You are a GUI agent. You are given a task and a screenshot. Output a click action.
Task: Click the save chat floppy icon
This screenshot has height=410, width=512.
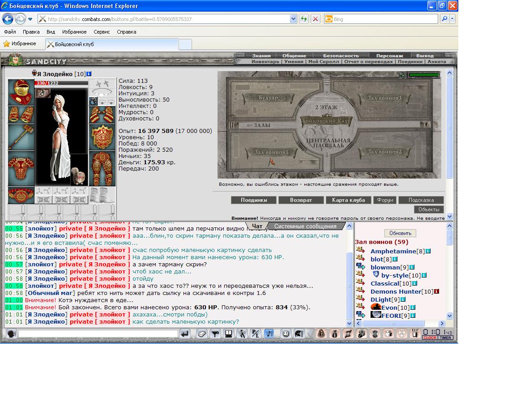pyautogui.click(x=229, y=333)
